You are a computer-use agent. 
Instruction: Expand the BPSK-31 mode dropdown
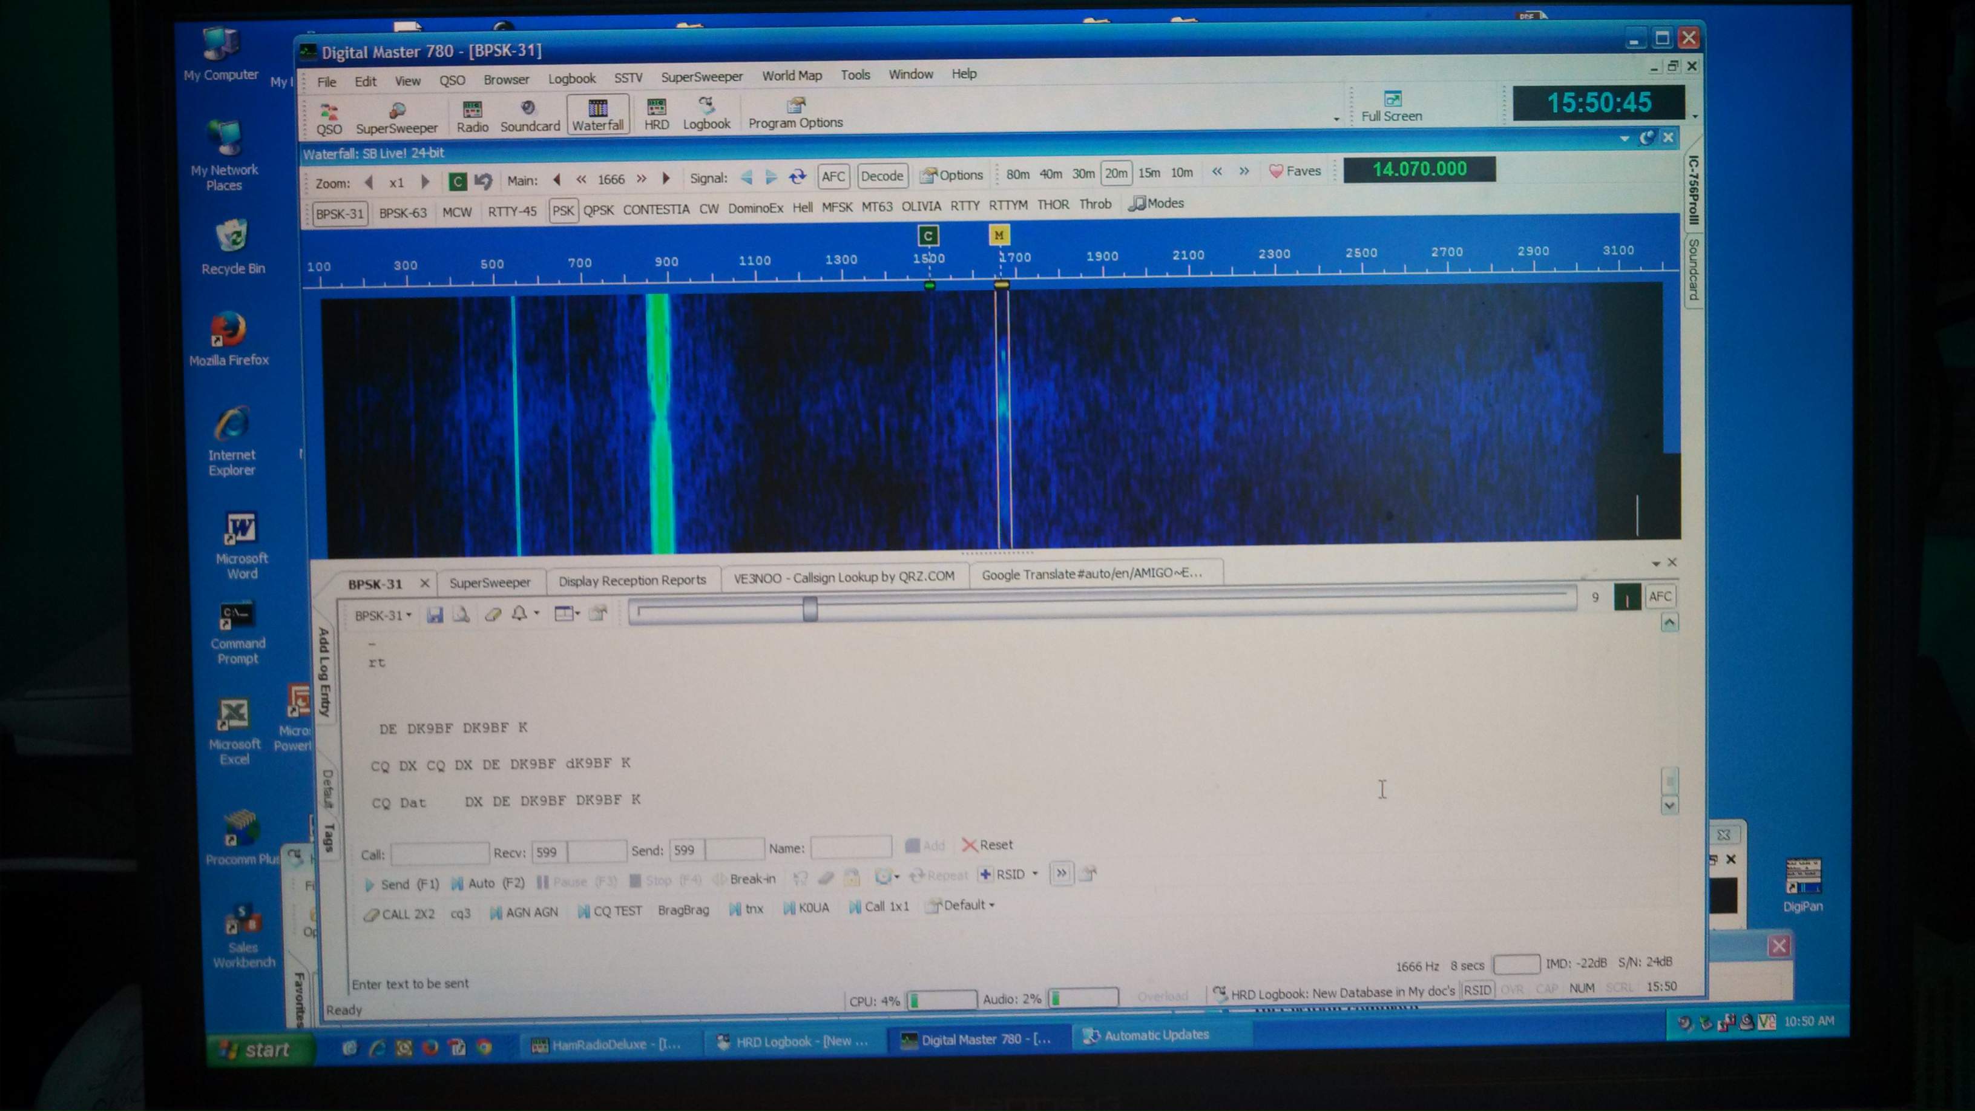coord(383,615)
